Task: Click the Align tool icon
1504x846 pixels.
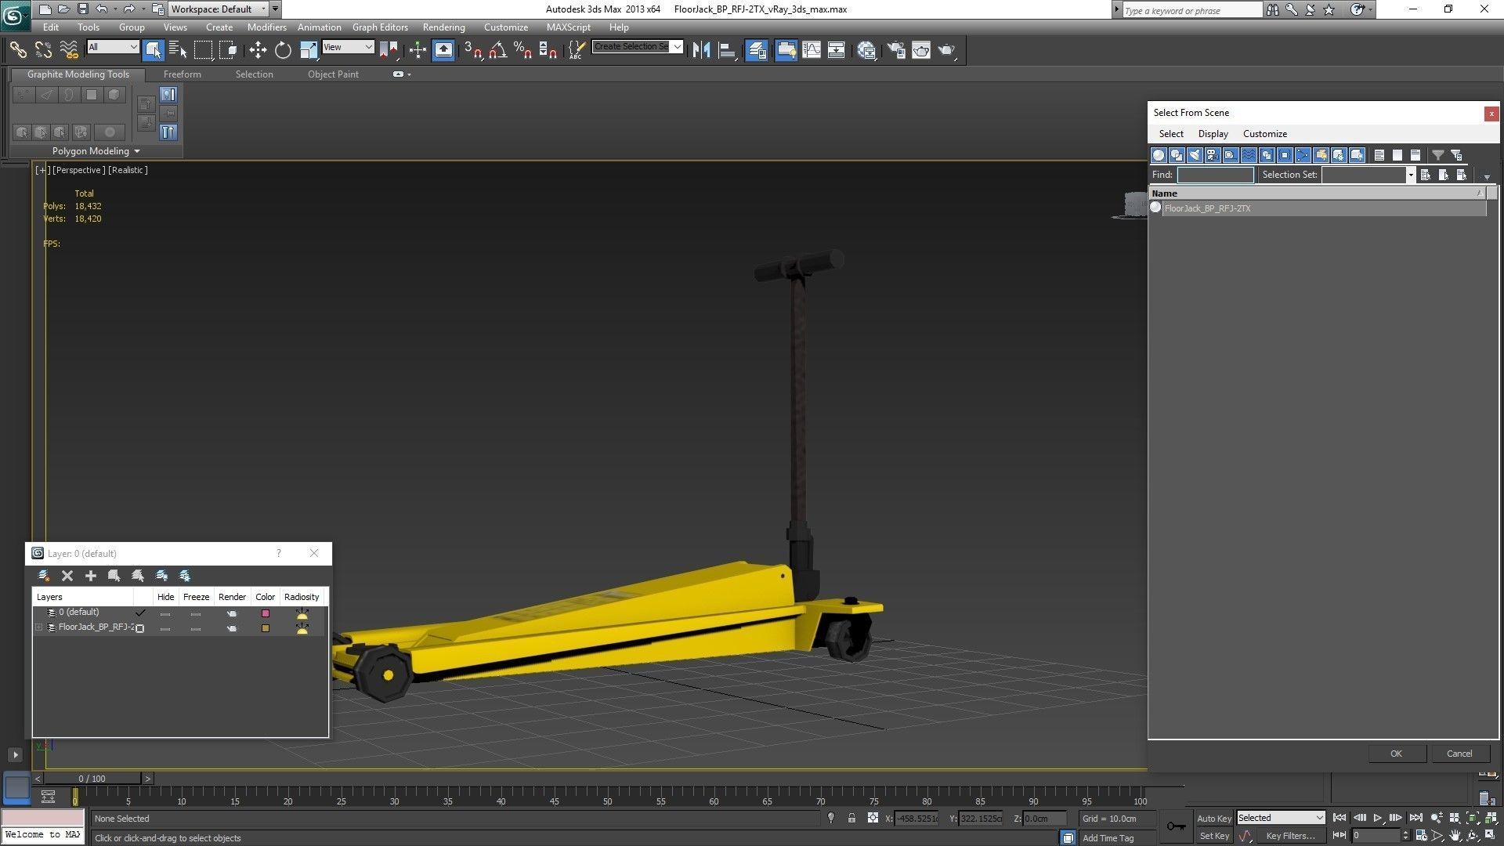Action: point(727,50)
